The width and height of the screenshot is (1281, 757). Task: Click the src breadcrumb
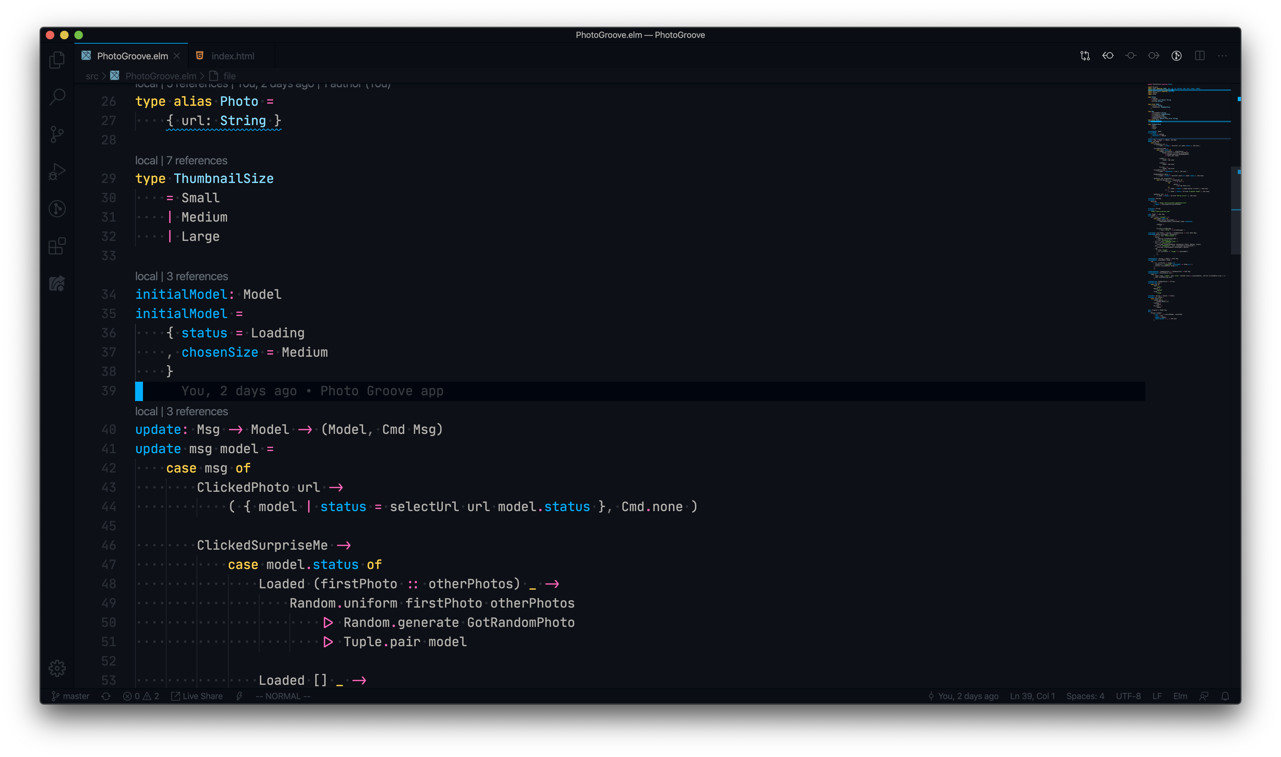[92, 76]
